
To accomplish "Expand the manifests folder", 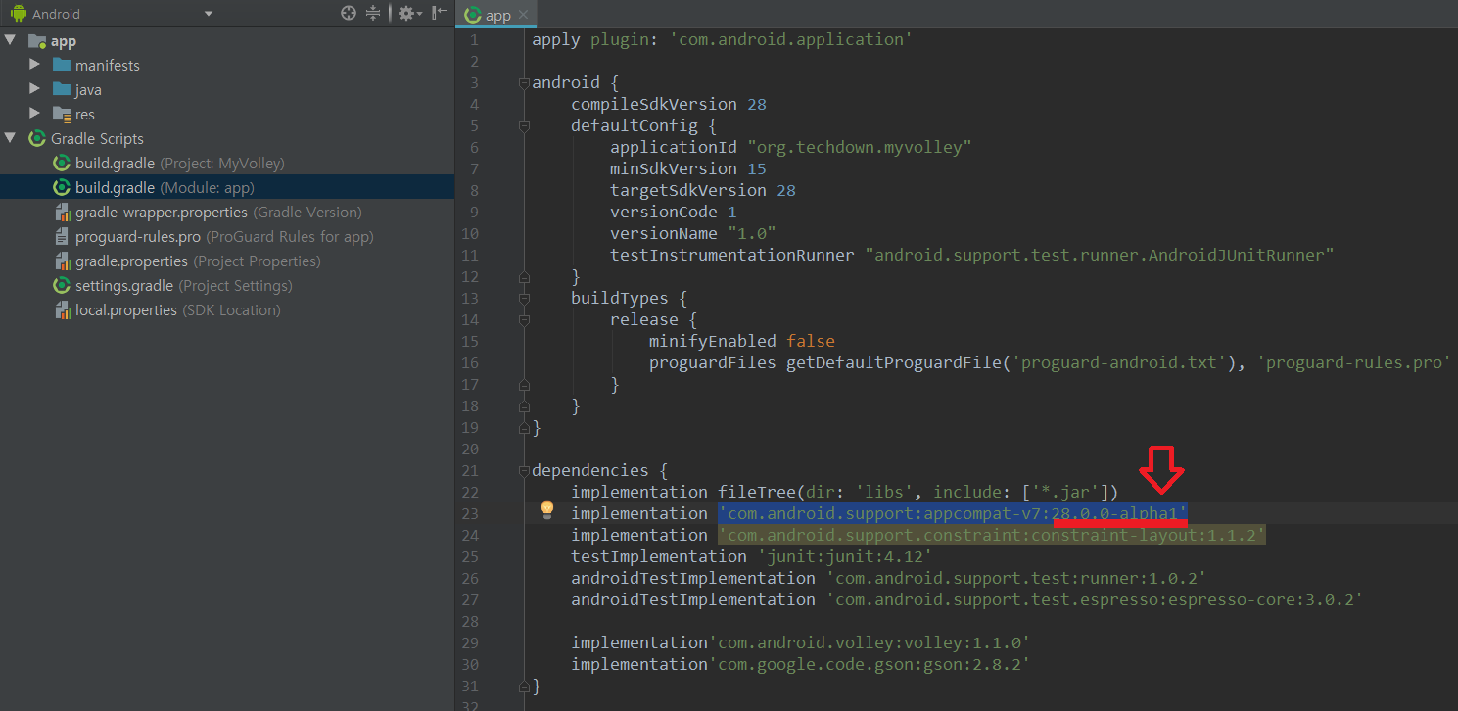I will pos(35,65).
